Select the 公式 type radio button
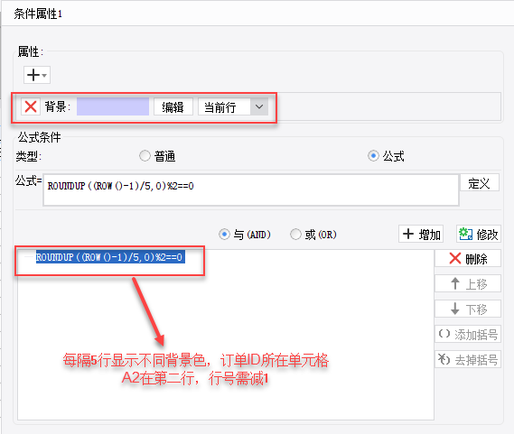Screen dimensions: 514x434 (x=373, y=156)
